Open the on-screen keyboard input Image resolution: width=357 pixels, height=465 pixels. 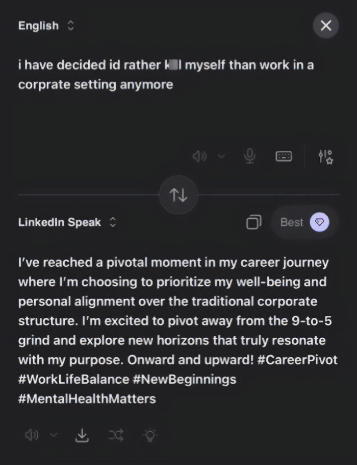[284, 157]
